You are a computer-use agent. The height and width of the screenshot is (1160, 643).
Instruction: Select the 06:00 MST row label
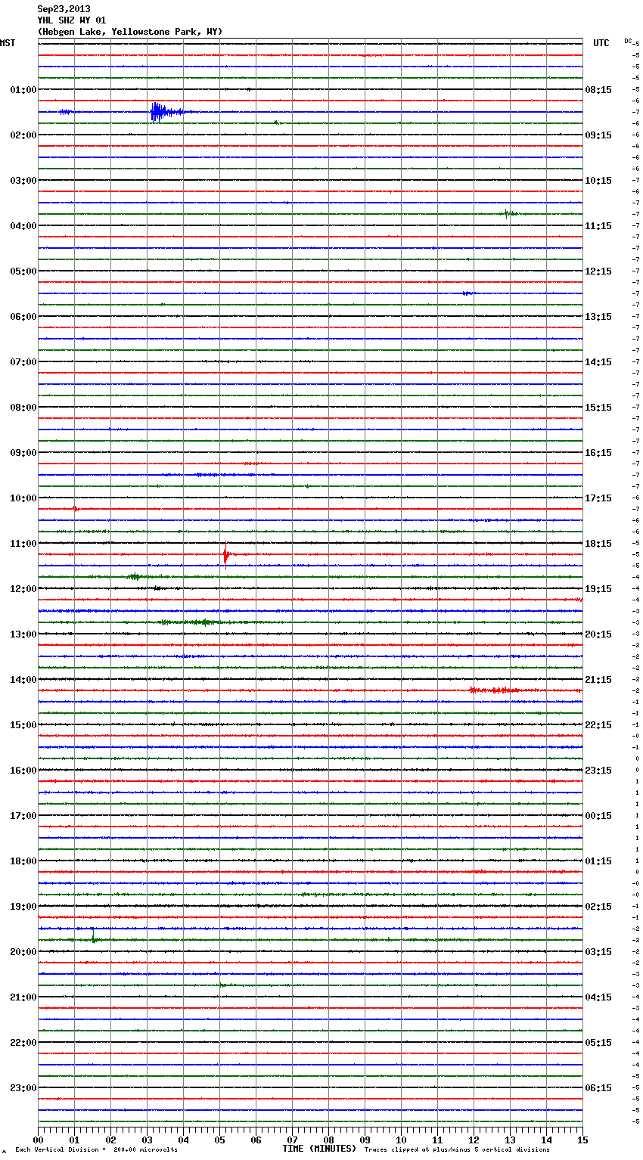23,317
